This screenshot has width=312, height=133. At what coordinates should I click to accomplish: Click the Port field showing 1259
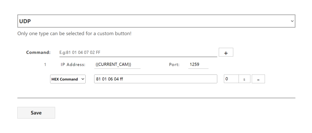coord(198,65)
